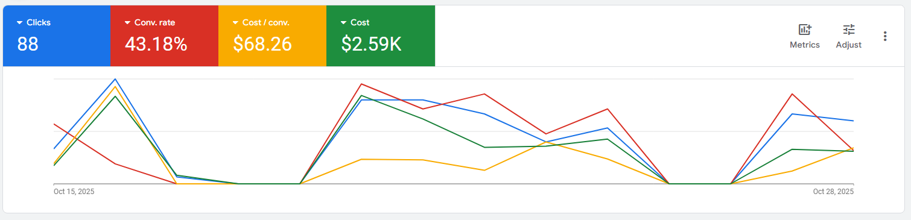Open the Metrics chart icon
The width and height of the screenshot is (911, 220).
click(x=805, y=30)
